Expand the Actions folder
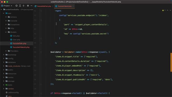This screenshot has height=97, width=172. pyautogui.click(x=6, y=17)
